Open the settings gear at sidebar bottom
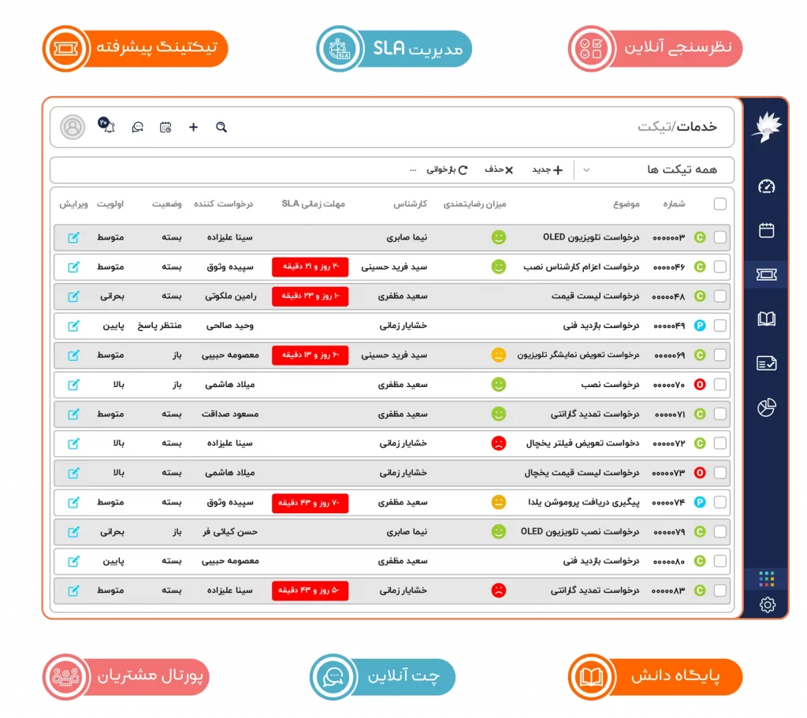Screen dimensions: 807x718 click(765, 605)
